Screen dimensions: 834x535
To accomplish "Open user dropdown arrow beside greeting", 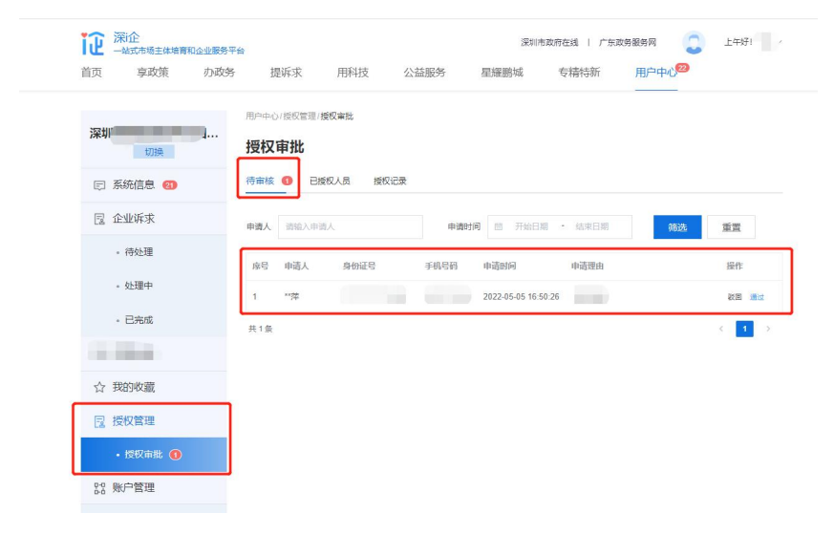I will click(781, 42).
